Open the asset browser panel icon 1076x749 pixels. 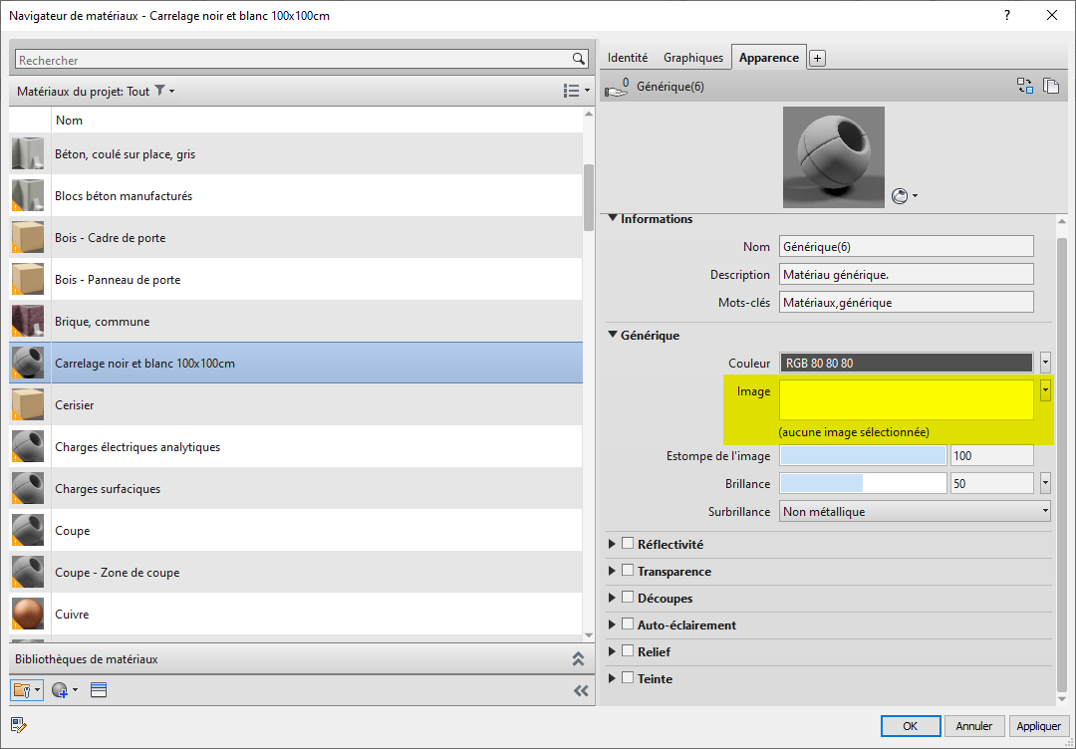tap(99, 690)
